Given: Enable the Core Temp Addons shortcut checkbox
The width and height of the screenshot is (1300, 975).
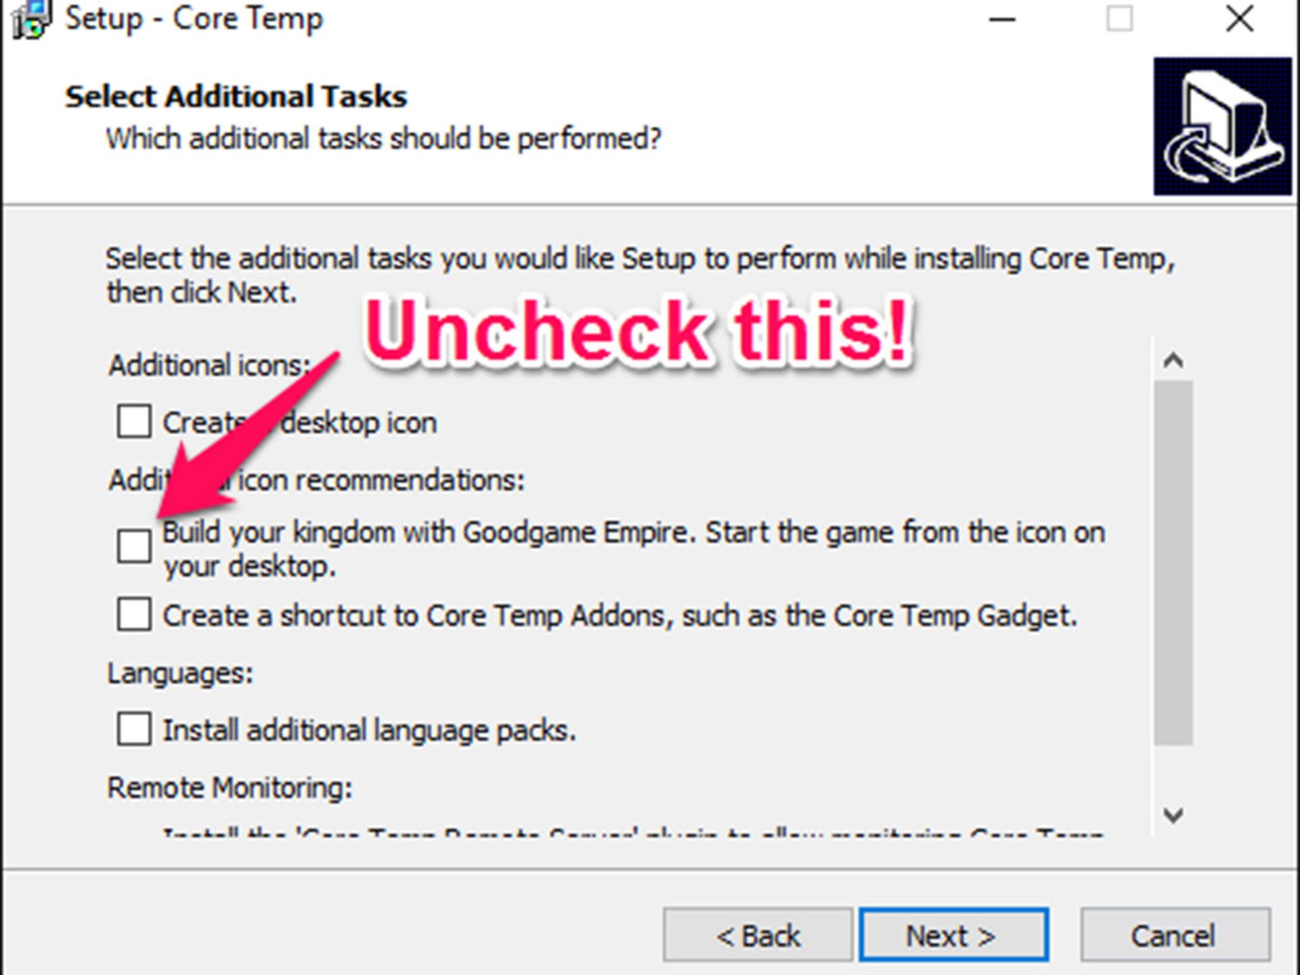Looking at the screenshot, I should [133, 614].
